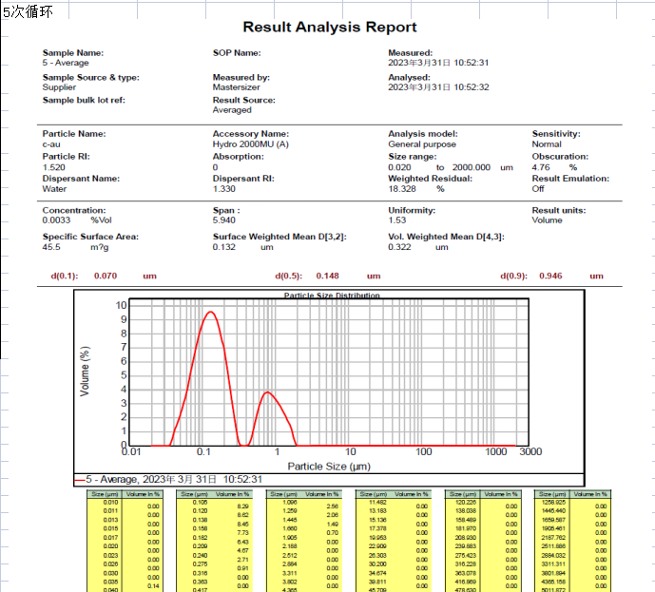Select the 'General purpose' analysis model text
Image resolution: width=655 pixels, height=592 pixels.
point(422,144)
